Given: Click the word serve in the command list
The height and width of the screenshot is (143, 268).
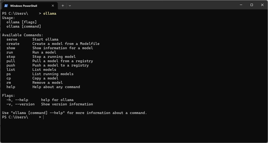Looking at the screenshot, I should tap(12, 40).
